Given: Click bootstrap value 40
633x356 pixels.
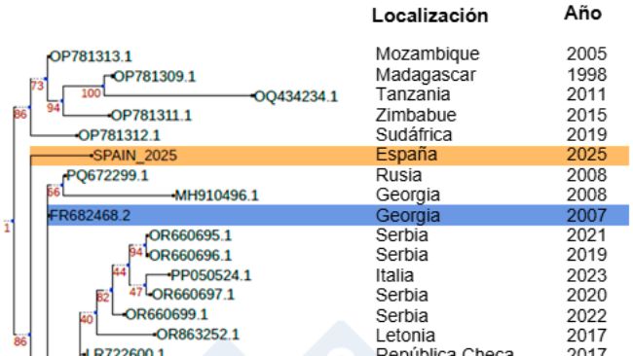Looking at the screenshot, I should tap(87, 320).
